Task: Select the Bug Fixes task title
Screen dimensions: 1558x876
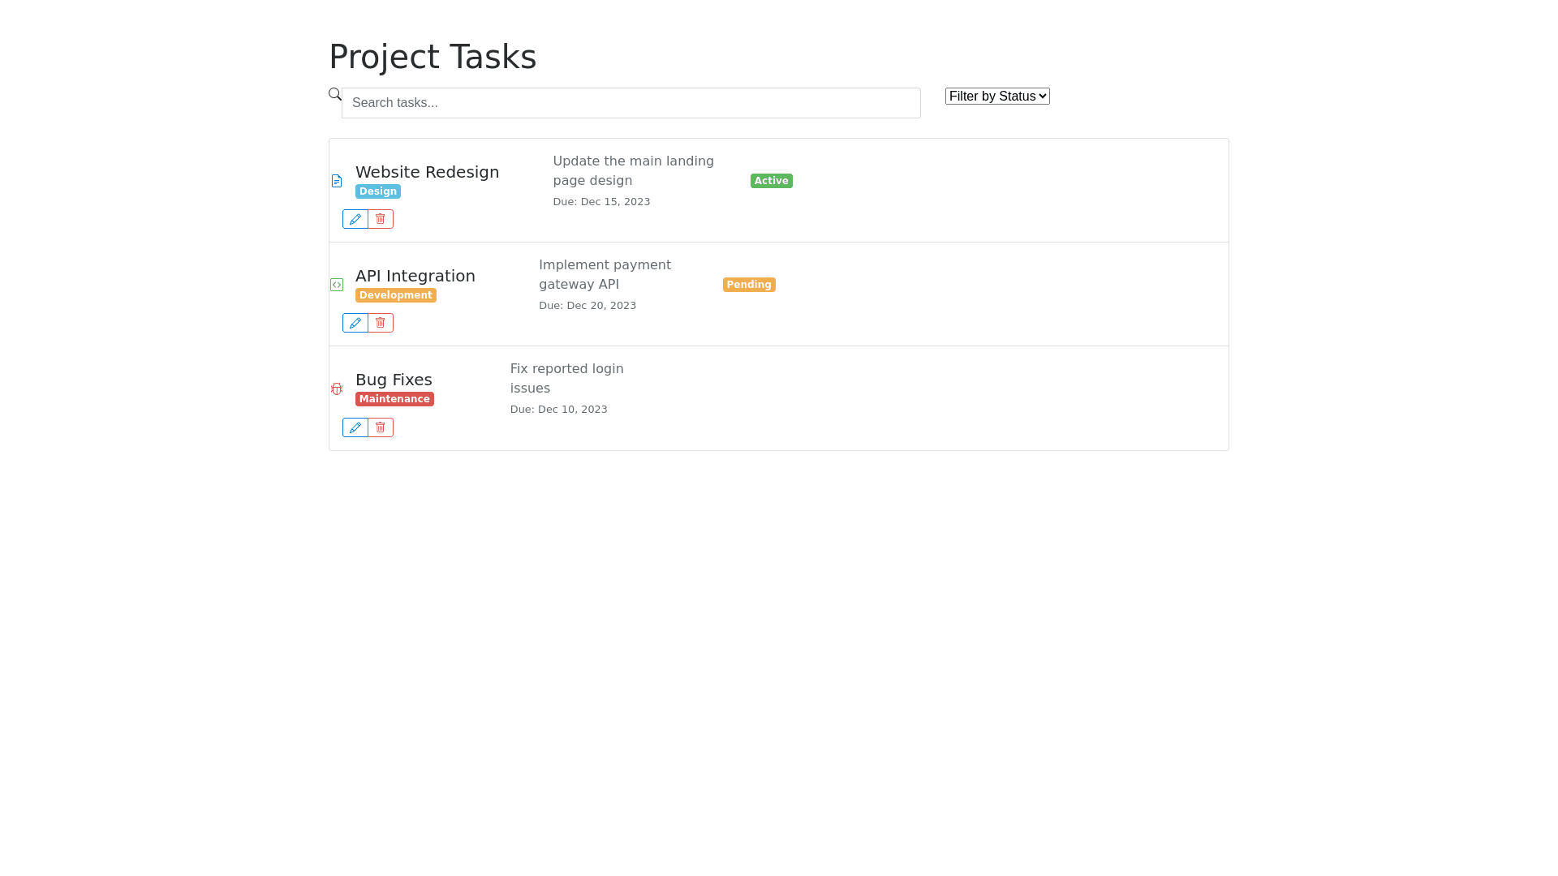Action: tap(394, 380)
